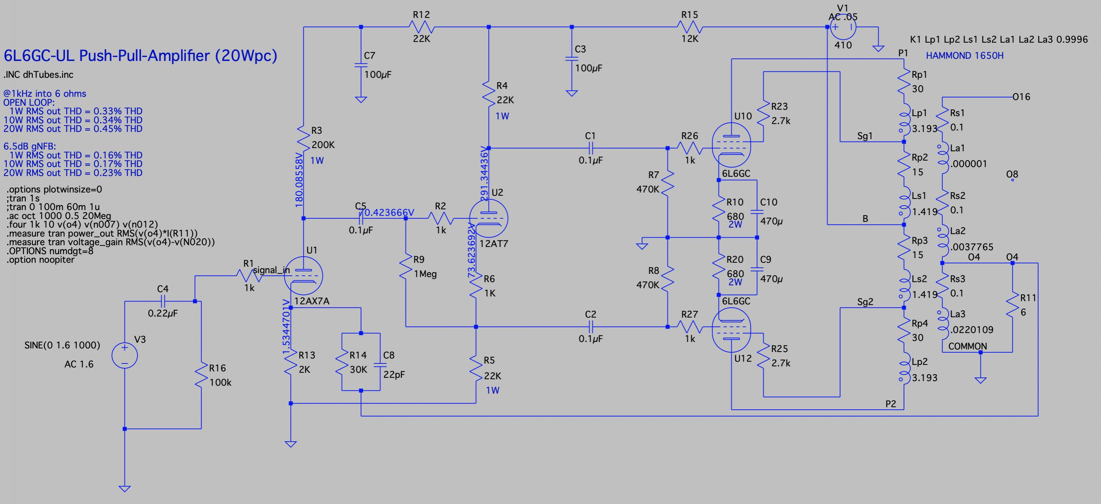Click the .measure tran voltage_gain directive
1101x504 pixels.
tap(111, 242)
